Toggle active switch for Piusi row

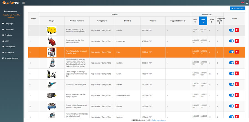(231, 52)
